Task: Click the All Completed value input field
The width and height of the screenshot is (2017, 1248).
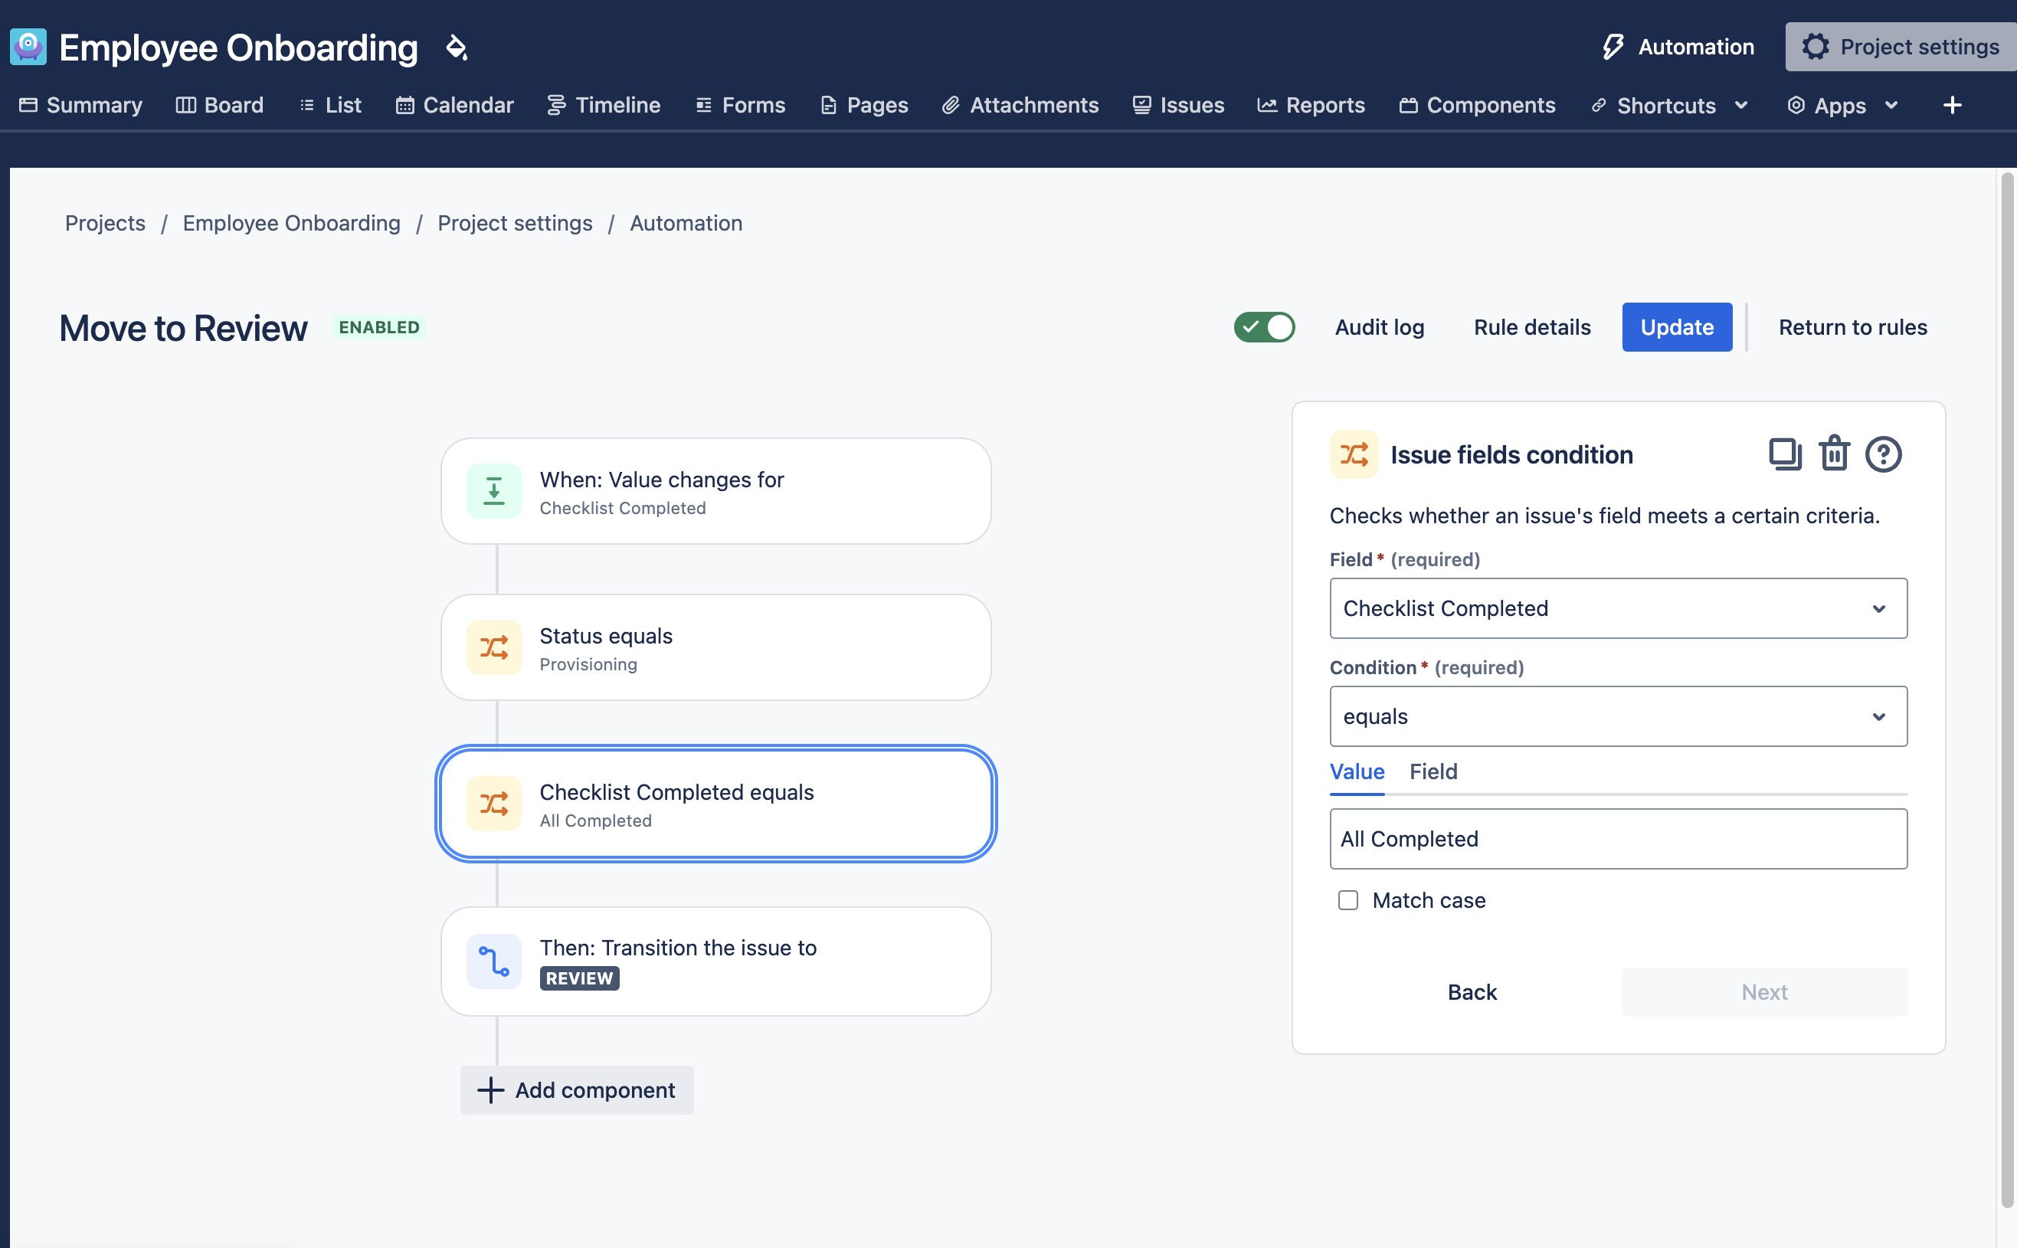Action: (x=1618, y=839)
